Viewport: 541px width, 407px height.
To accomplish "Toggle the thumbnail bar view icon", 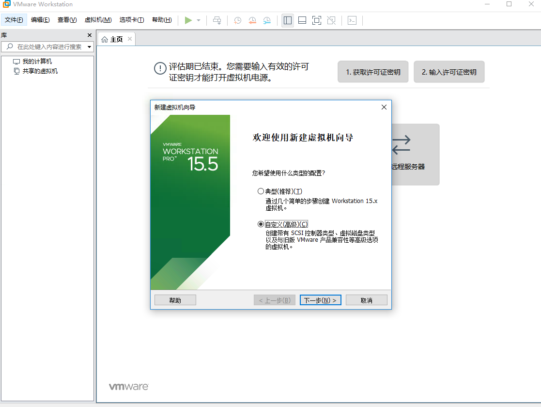I will [302, 20].
